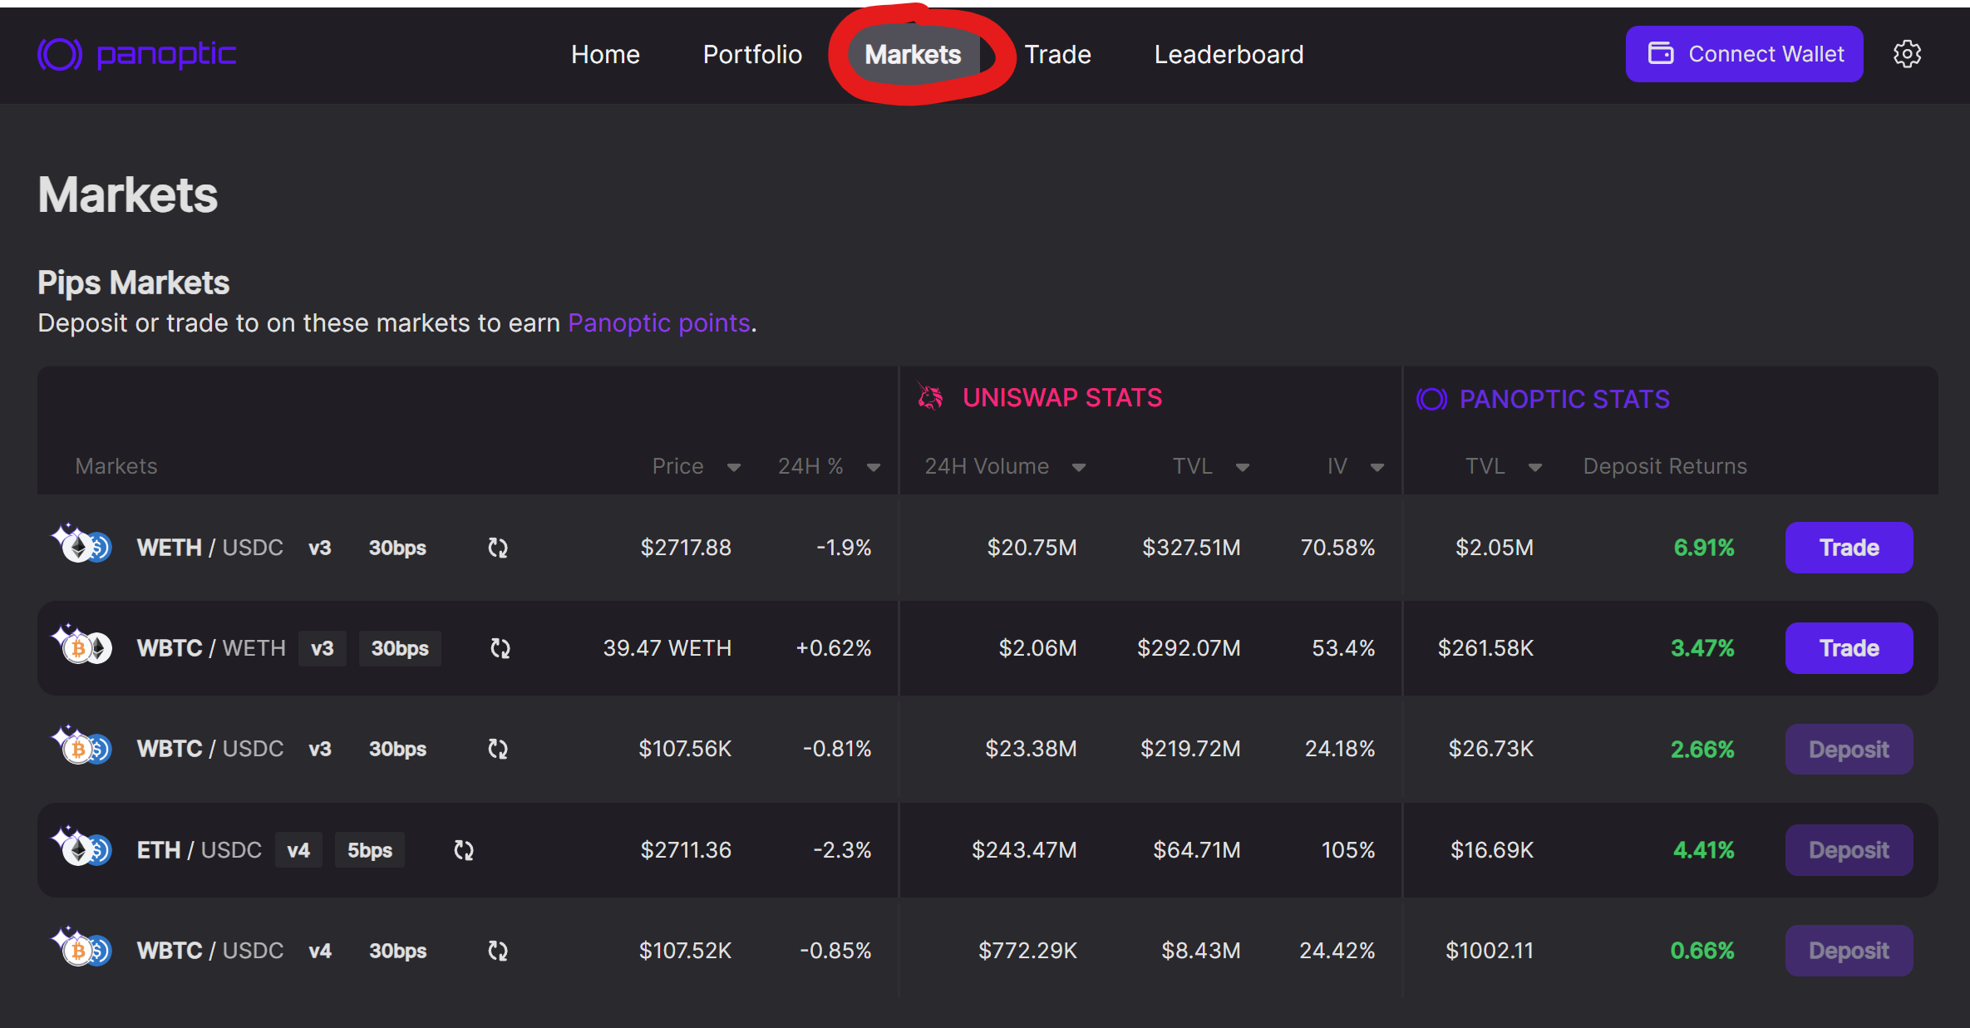Open the Leaderboard tab
Image resolution: width=1970 pixels, height=1028 pixels.
tap(1229, 55)
